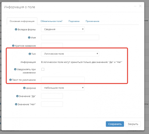Screen dimensions: 149x134
Task: Focus the Текст по умолчанию field
Action: 63,80
